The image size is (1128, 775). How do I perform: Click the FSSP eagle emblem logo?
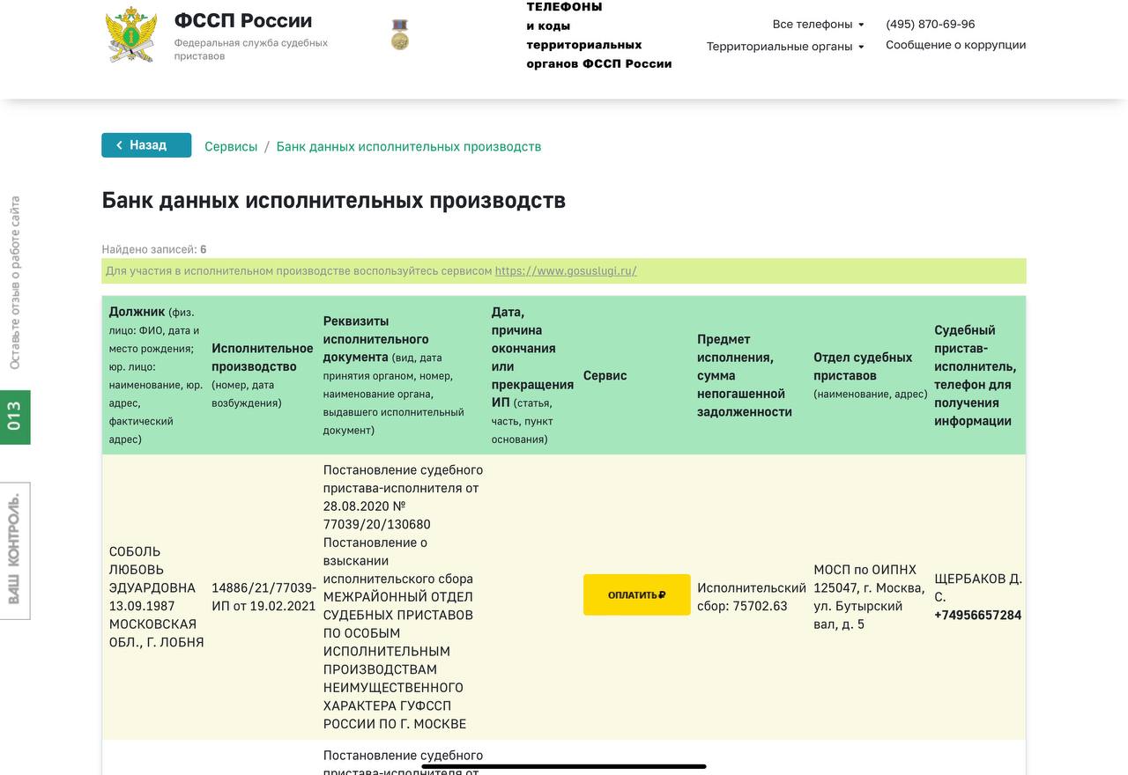click(x=131, y=35)
